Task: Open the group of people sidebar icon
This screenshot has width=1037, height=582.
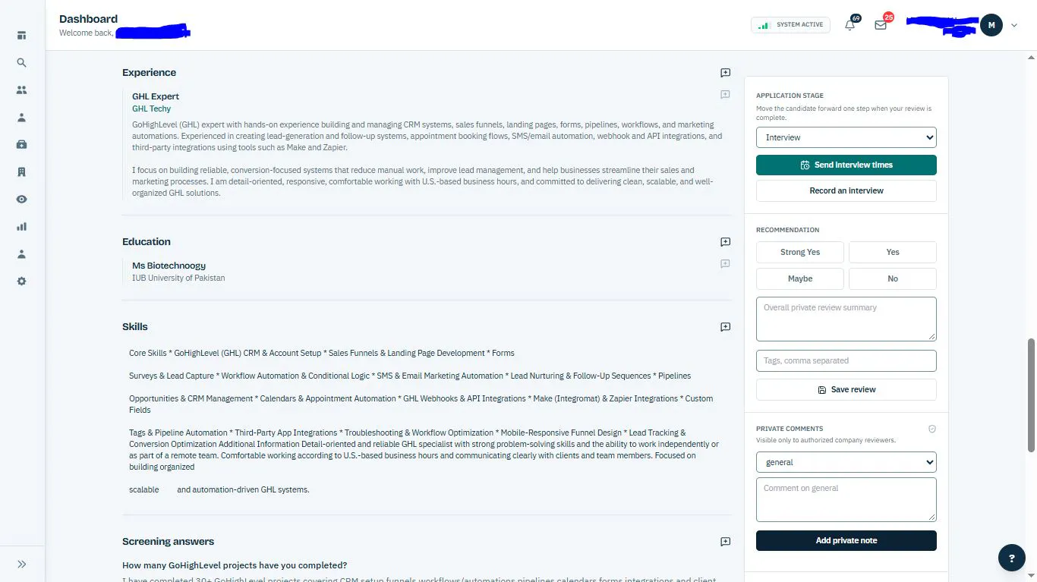Action: pyautogui.click(x=21, y=90)
